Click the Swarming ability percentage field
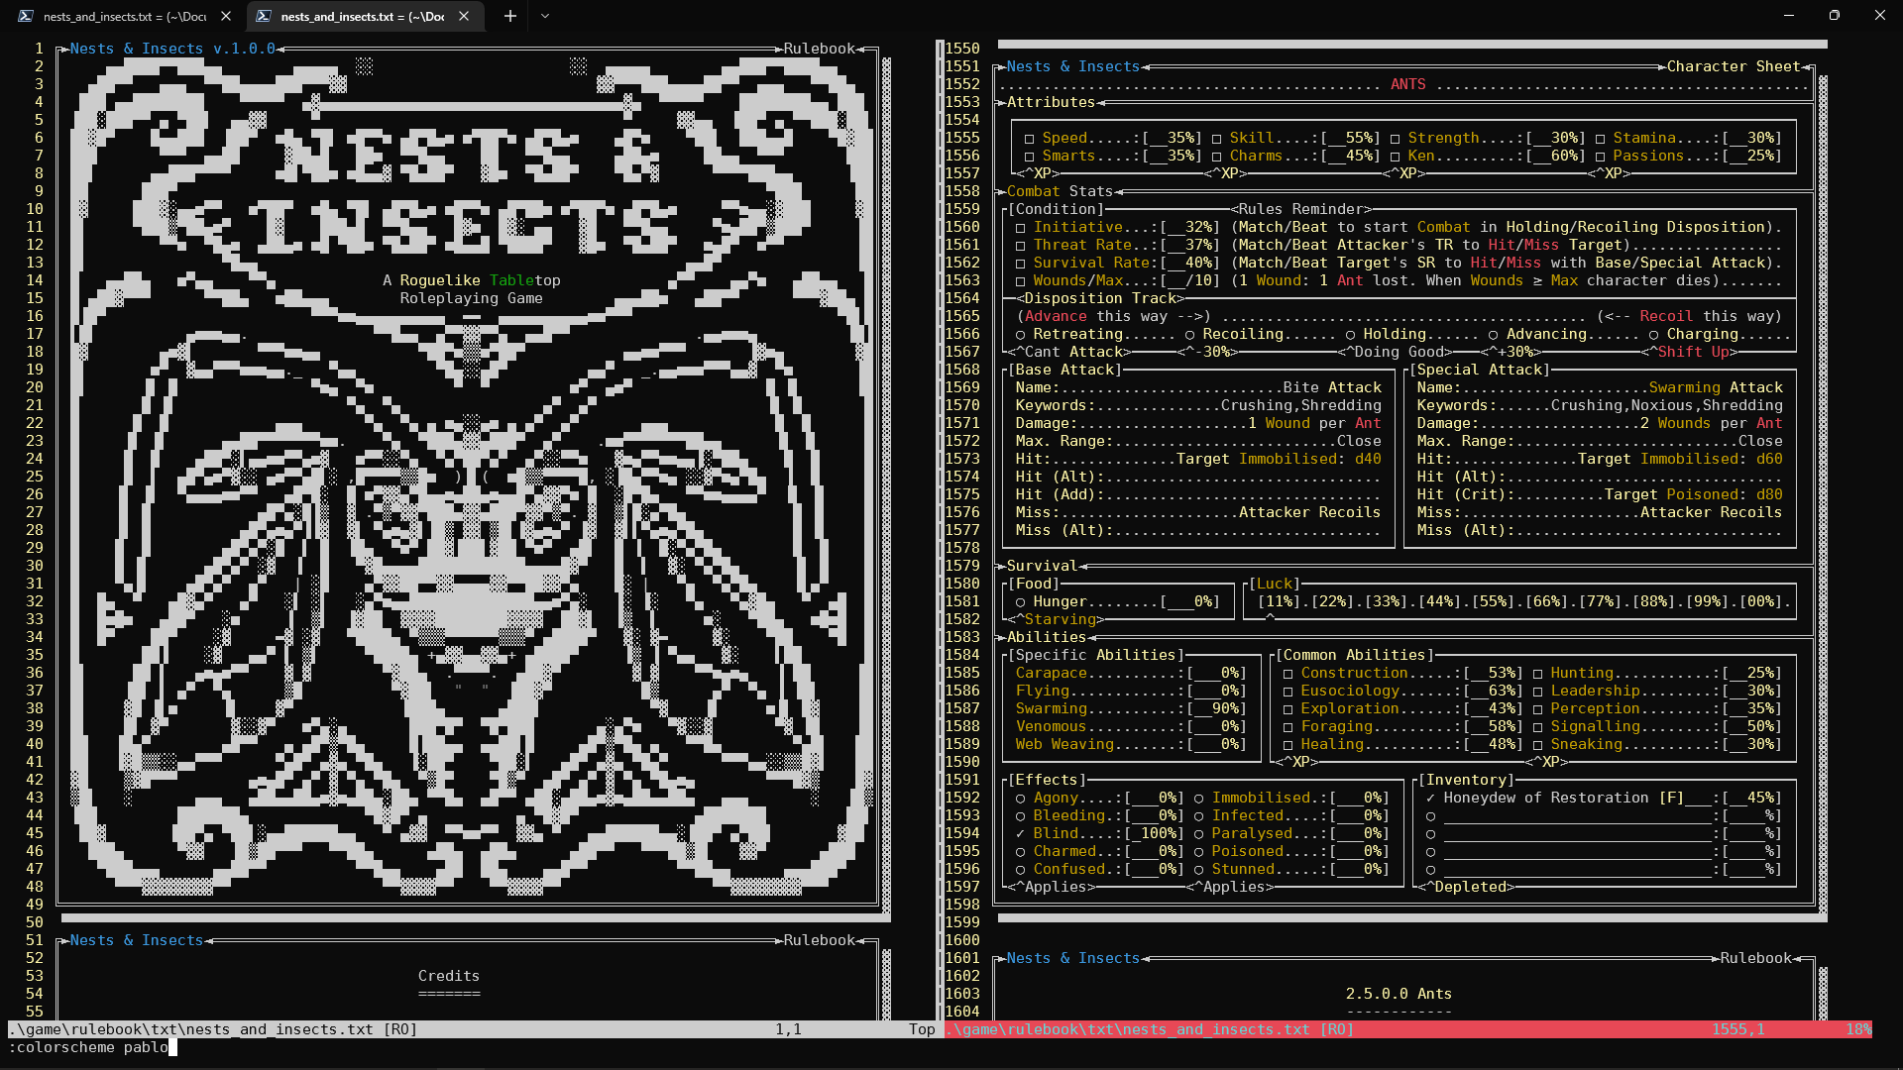 1217,709
